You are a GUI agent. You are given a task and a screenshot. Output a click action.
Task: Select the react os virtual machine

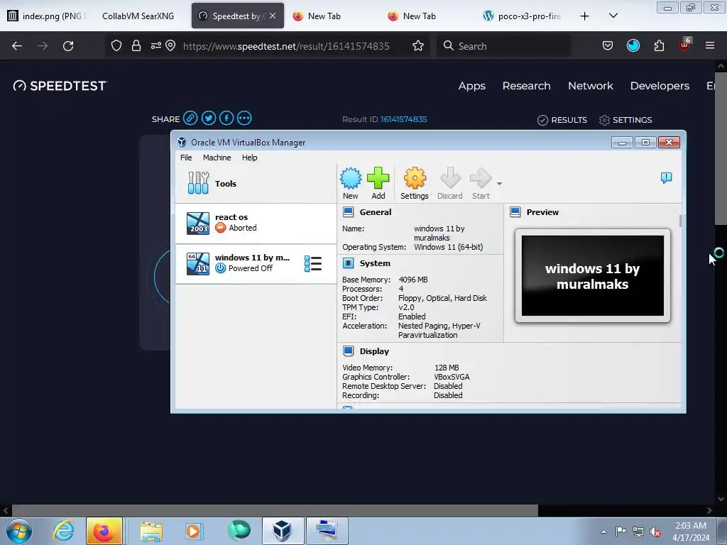(256, 224)
